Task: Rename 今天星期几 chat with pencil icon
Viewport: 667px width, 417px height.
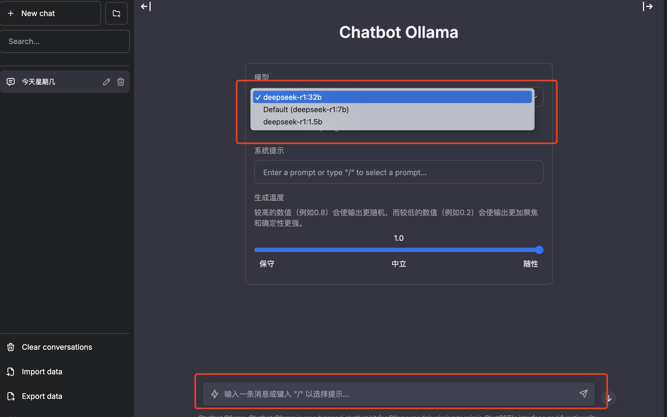Action: coord(107,82)
